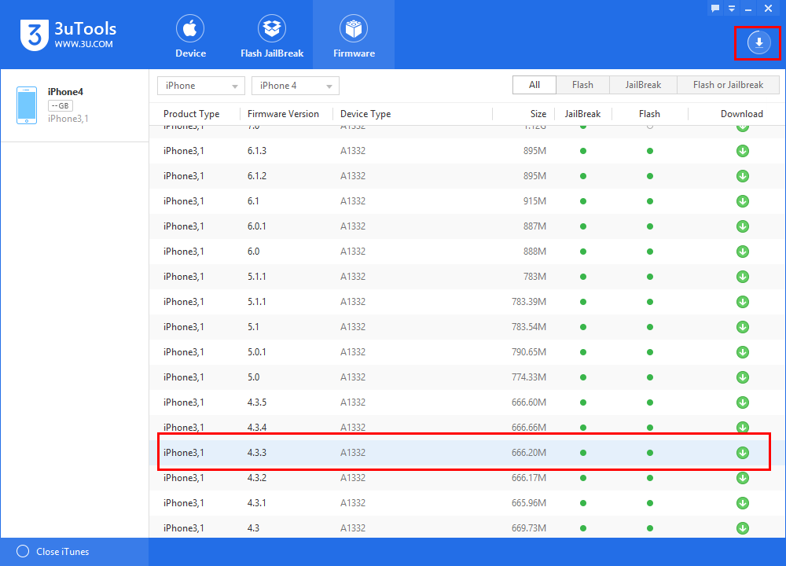Sort by Product Type column
The height and width of the screenshot is (566, 786).
point(192,114)
